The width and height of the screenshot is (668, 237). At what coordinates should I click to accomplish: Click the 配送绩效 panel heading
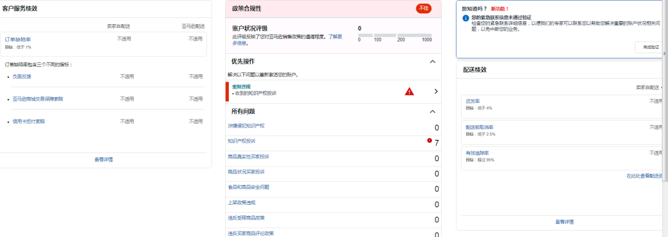click(474, 69)
